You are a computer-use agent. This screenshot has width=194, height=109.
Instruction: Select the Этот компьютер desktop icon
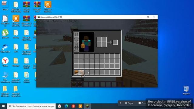tap(5, 77)
